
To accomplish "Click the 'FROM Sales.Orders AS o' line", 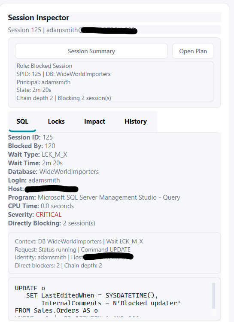I will click(56, 310).
